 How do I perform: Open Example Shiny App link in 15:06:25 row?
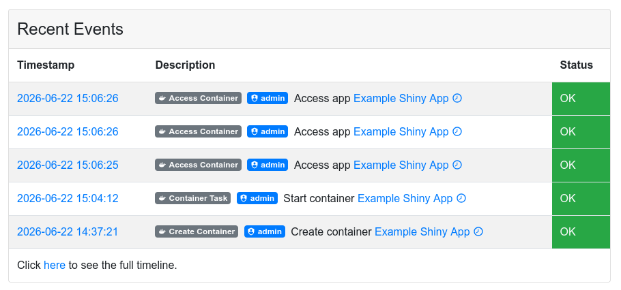[x=401, y=165]
